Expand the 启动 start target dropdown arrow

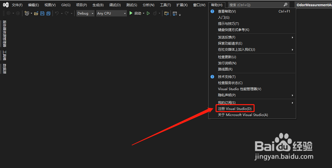coord(143,13)
